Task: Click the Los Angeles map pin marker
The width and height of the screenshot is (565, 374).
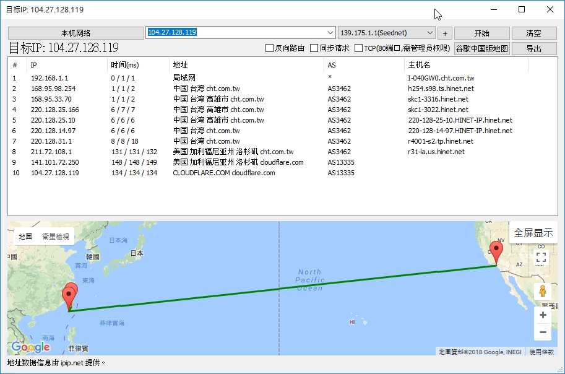Action: click(496, 253)
